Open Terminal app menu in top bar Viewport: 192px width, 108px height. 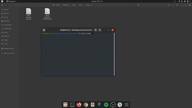[11, 1]
